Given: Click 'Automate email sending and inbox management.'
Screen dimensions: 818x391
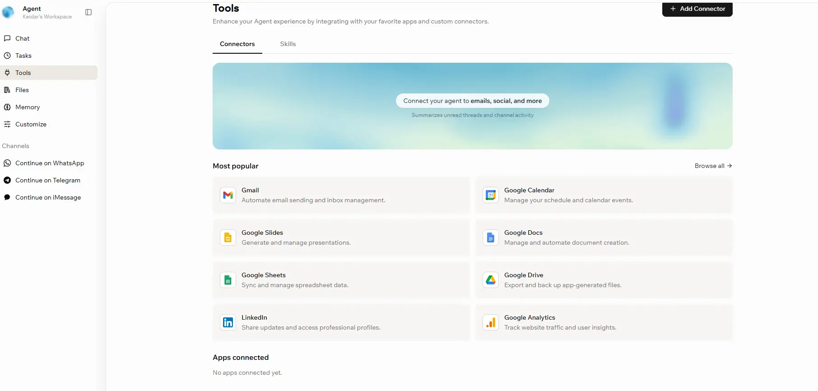Looking at the screenshot, I should pos(313,200).
